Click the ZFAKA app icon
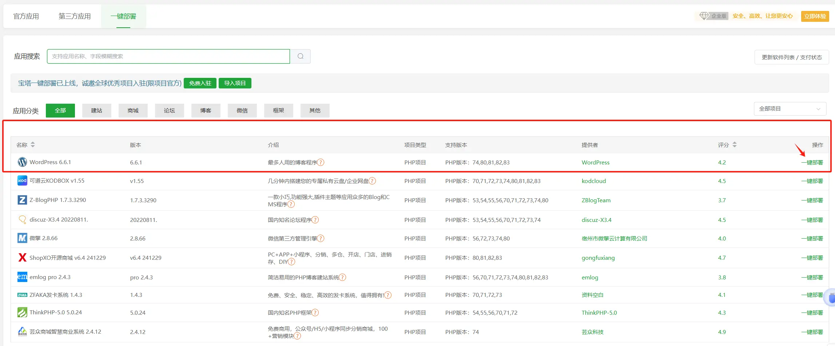 [22, 295]
